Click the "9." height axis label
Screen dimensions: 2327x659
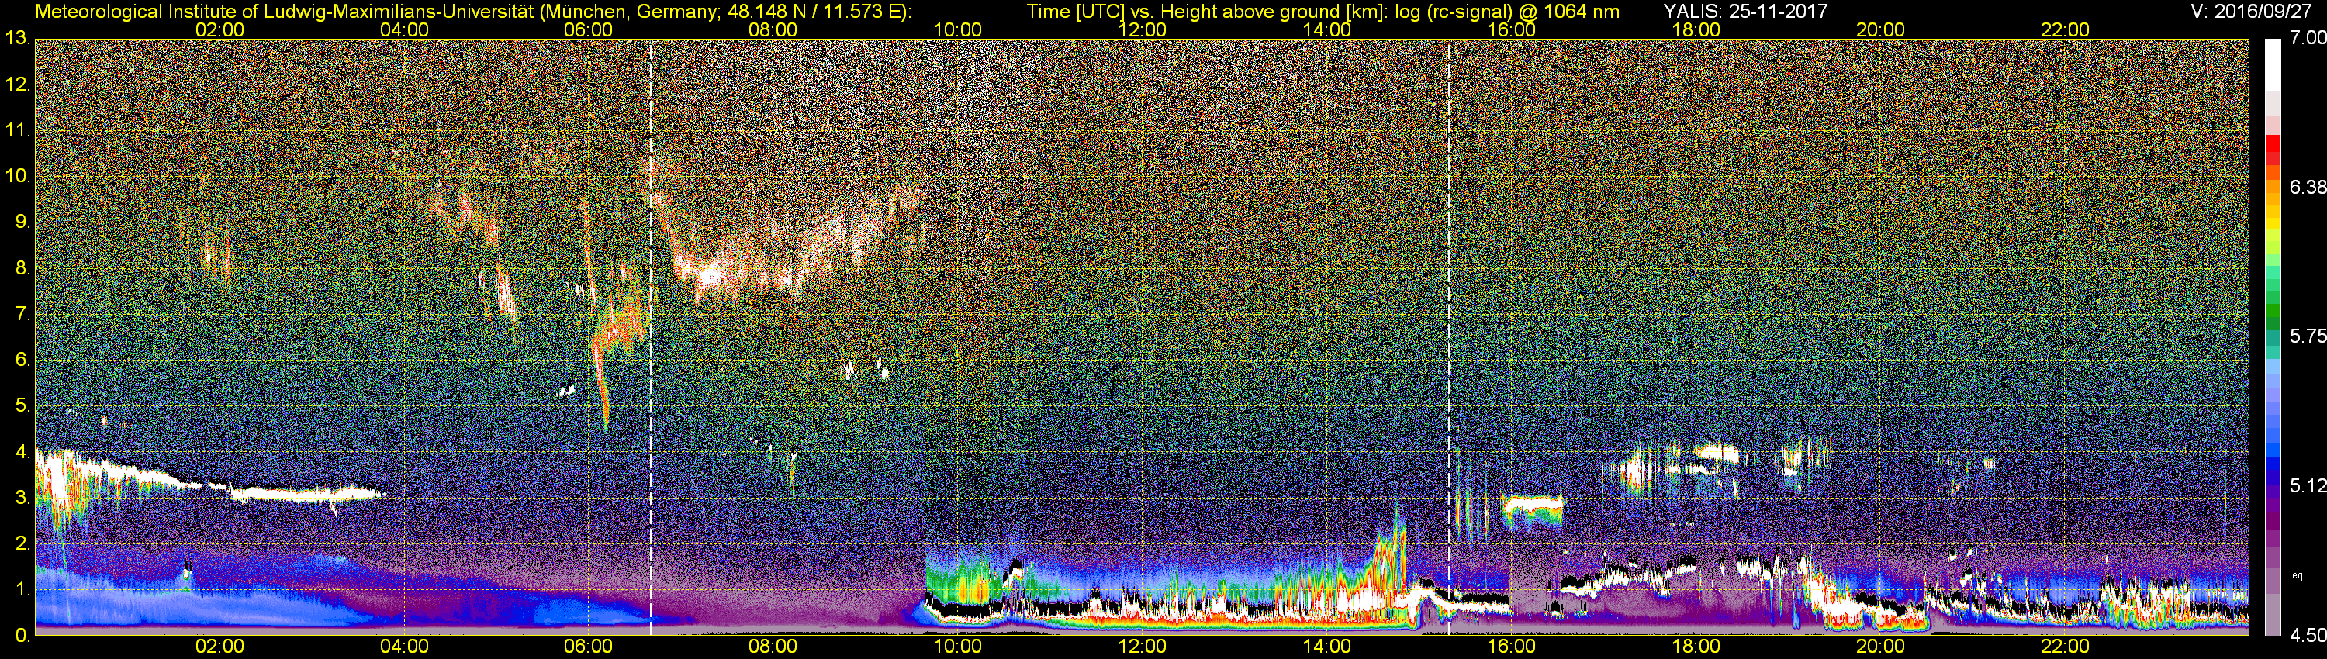22,222
